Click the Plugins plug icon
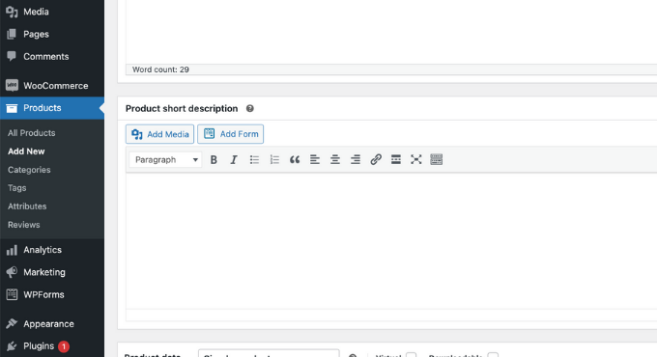 point(12,346)
